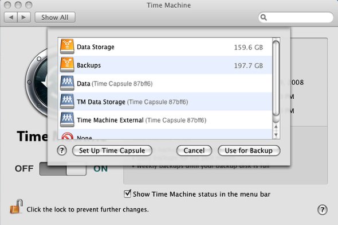Click the scroll up arrow in disk list
The width and height of the screenshot is (338, 225).
pos(276,126)
